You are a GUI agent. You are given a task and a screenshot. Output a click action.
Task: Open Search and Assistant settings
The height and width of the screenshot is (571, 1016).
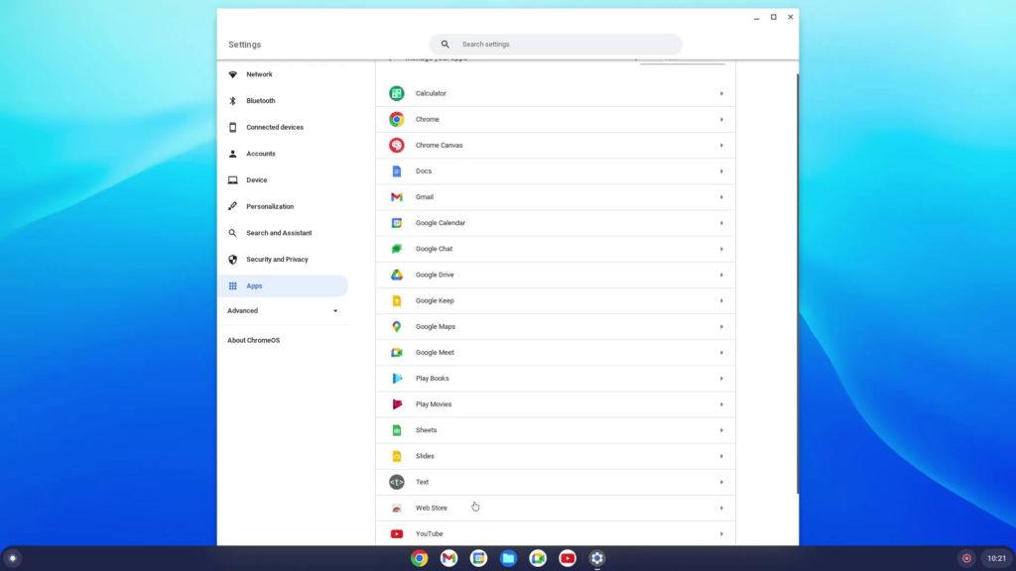coord(283,233)
